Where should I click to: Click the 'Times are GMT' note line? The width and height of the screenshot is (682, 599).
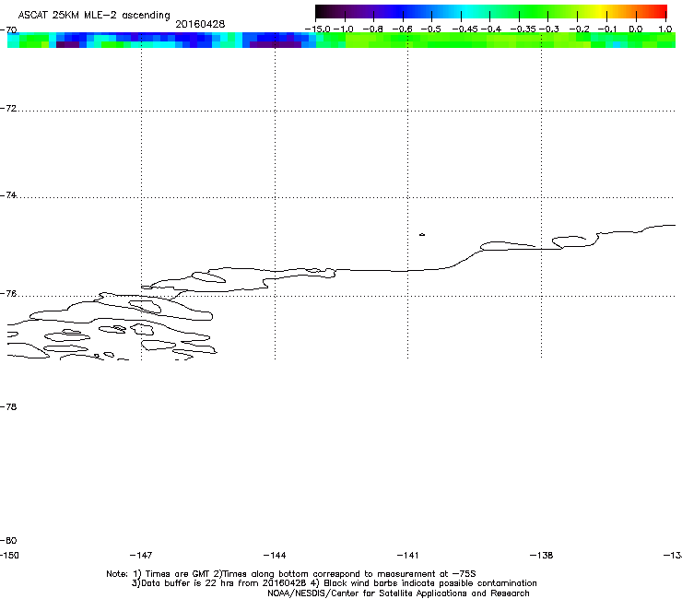(291, 574)
